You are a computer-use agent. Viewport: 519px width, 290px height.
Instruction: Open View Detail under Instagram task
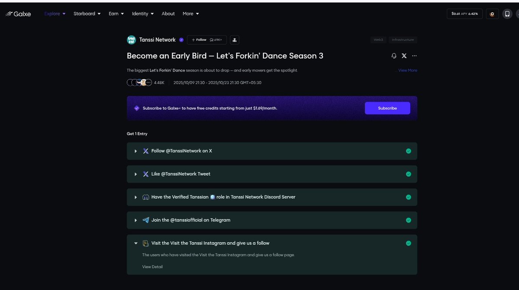coord(152,267)
